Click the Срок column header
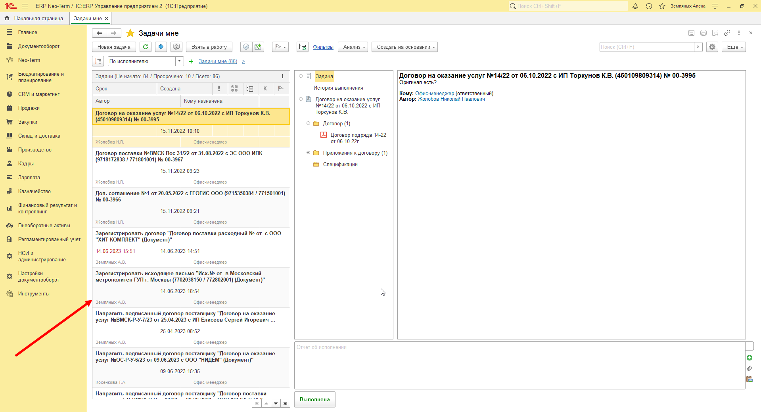The height and width of the screenshot is (412, 761). (125, 89)
